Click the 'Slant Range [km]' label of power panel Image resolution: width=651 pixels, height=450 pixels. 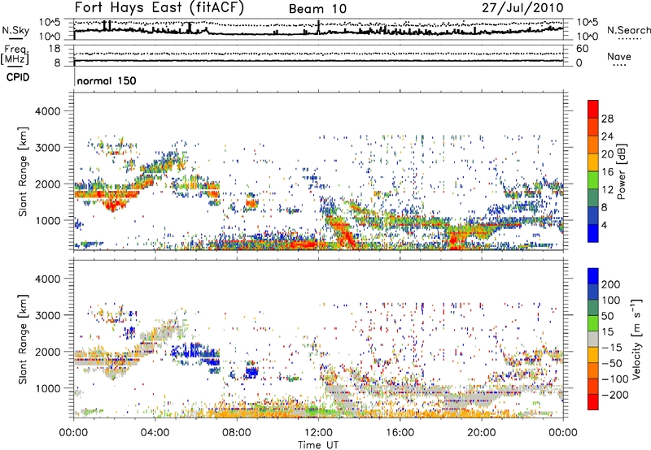(x=23, y=171)
